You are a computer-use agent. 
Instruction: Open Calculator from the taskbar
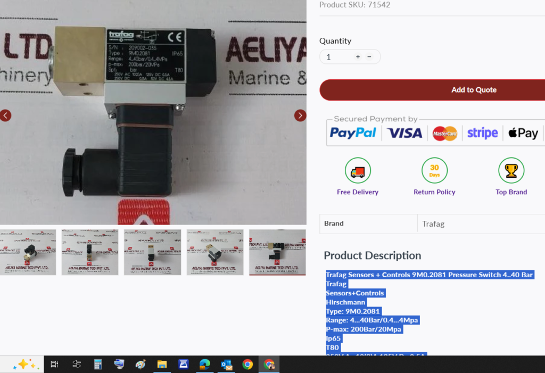(x=98, y=364)
